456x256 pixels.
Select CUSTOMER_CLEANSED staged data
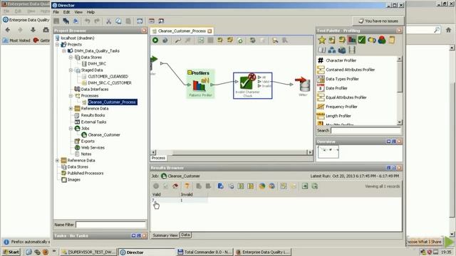click(108, 76)
